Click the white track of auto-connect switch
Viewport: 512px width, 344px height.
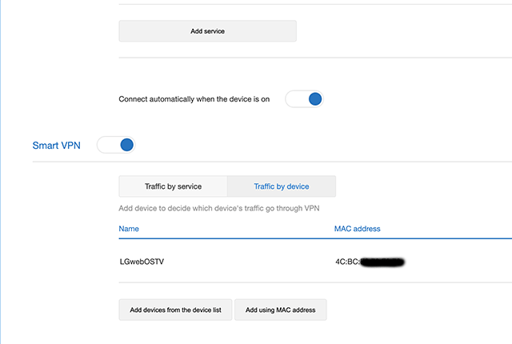click(x=295, y=99)
